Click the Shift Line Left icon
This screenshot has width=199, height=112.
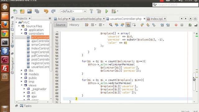coord(162,25)
